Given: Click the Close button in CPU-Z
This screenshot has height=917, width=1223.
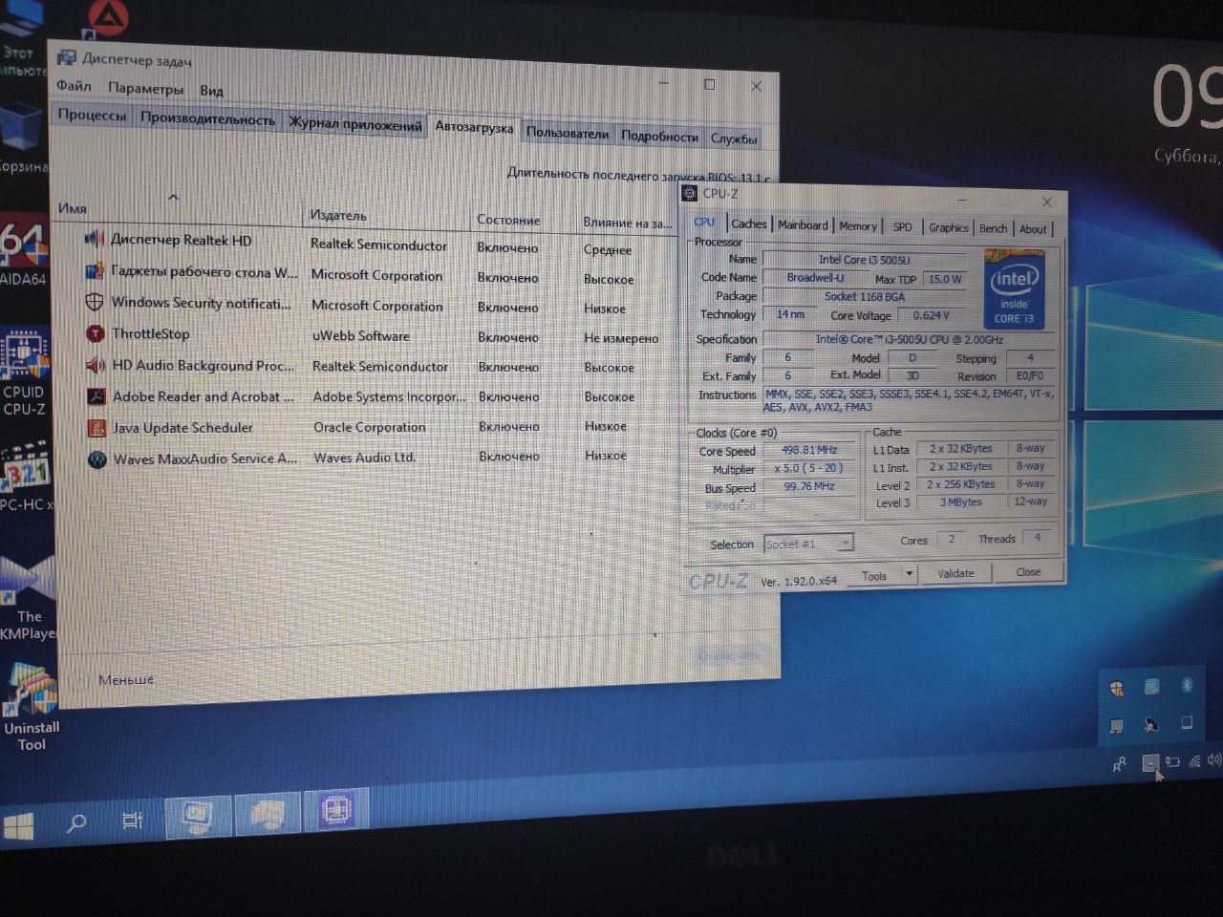Looking at the screenshot, I should click(x=1028, y=571).
